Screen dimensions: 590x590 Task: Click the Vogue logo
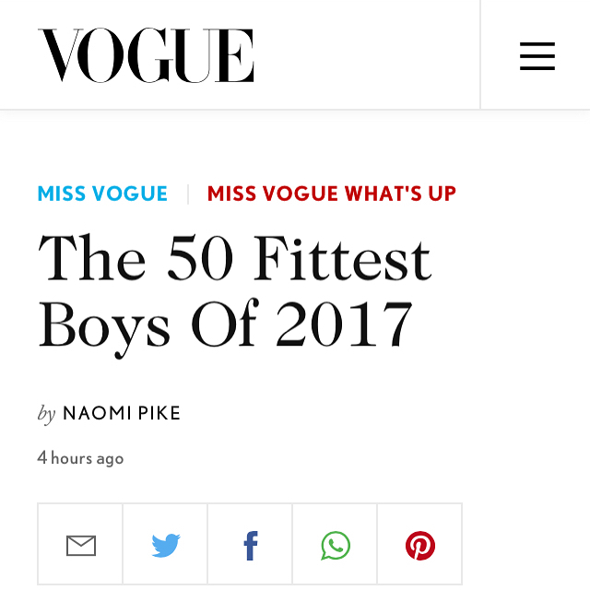[x=146, y=55]
